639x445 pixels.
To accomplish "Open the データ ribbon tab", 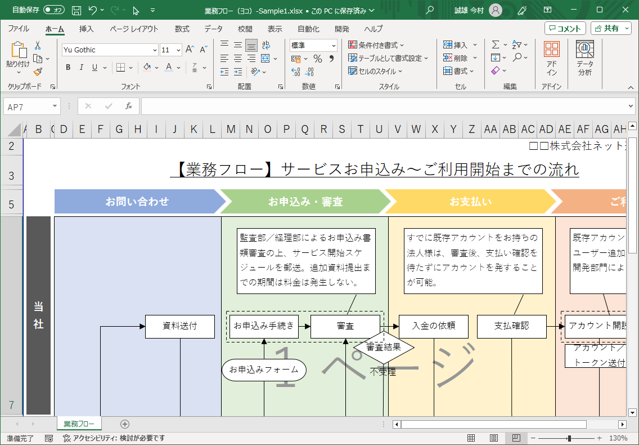I will [x=214, y=28].
